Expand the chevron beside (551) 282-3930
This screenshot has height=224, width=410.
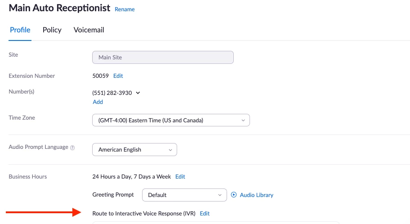coord(138,93)
